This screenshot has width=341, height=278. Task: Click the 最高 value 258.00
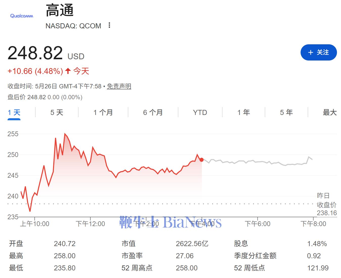pos(65,256)
